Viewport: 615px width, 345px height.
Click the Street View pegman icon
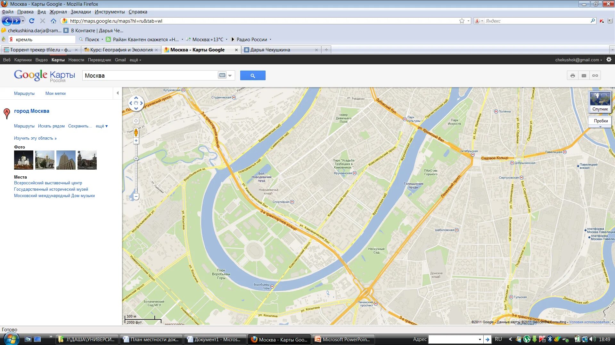136,132
